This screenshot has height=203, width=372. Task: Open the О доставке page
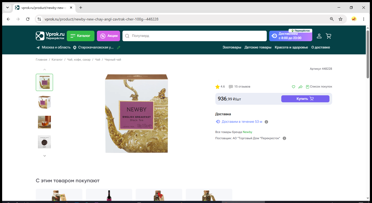(x=321, y=47)
